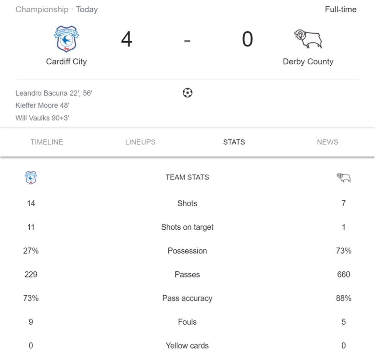This screenshot has height=358, width=392.
Task: Click the soccer ball goals icon
Action: pyautogui.click(x=187, y=93)
